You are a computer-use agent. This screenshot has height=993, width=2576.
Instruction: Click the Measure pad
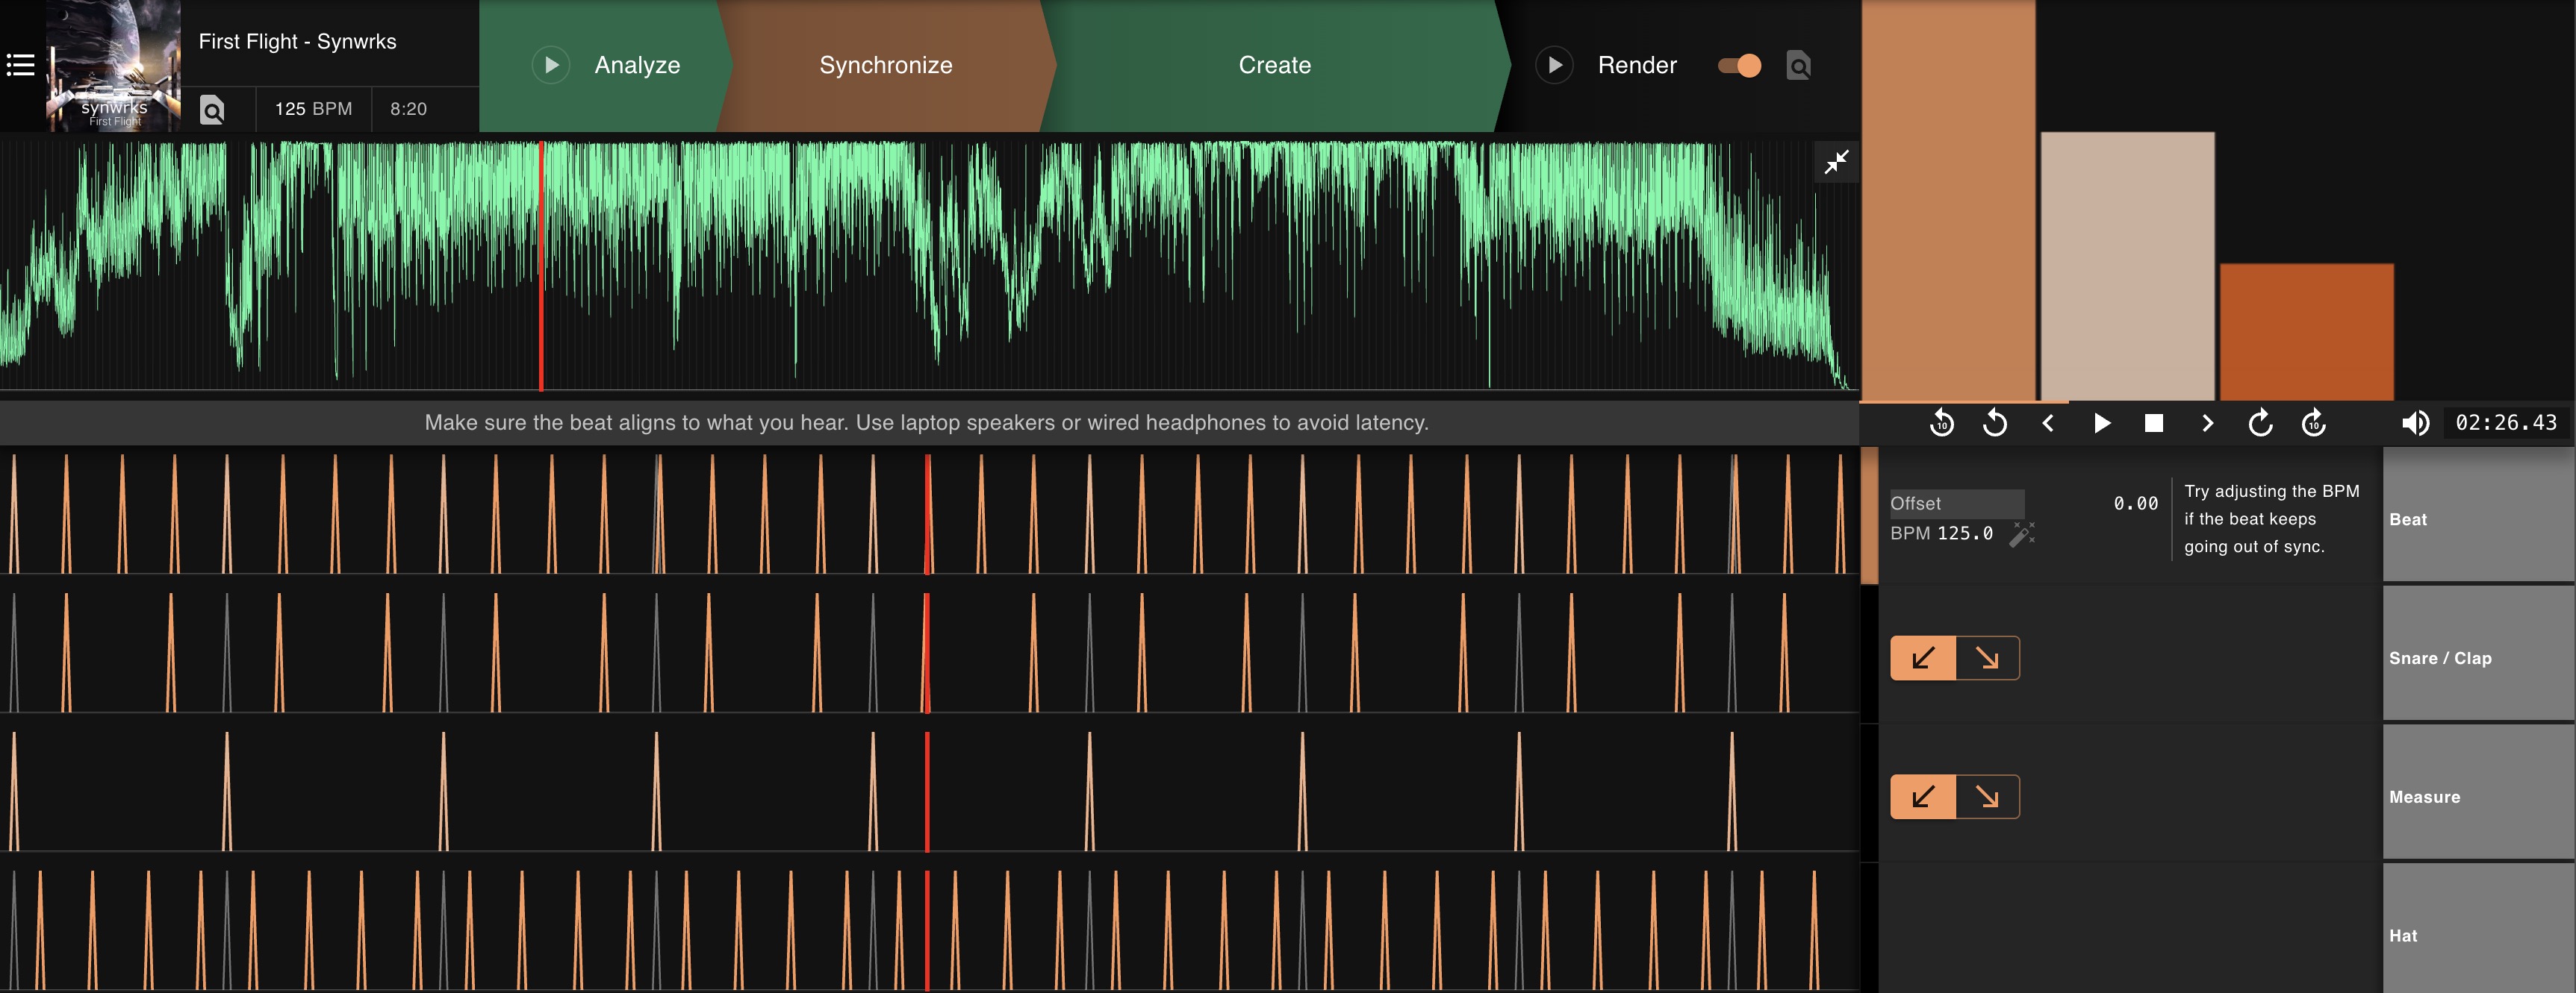pyautogui.click(x=2478, y=792)
